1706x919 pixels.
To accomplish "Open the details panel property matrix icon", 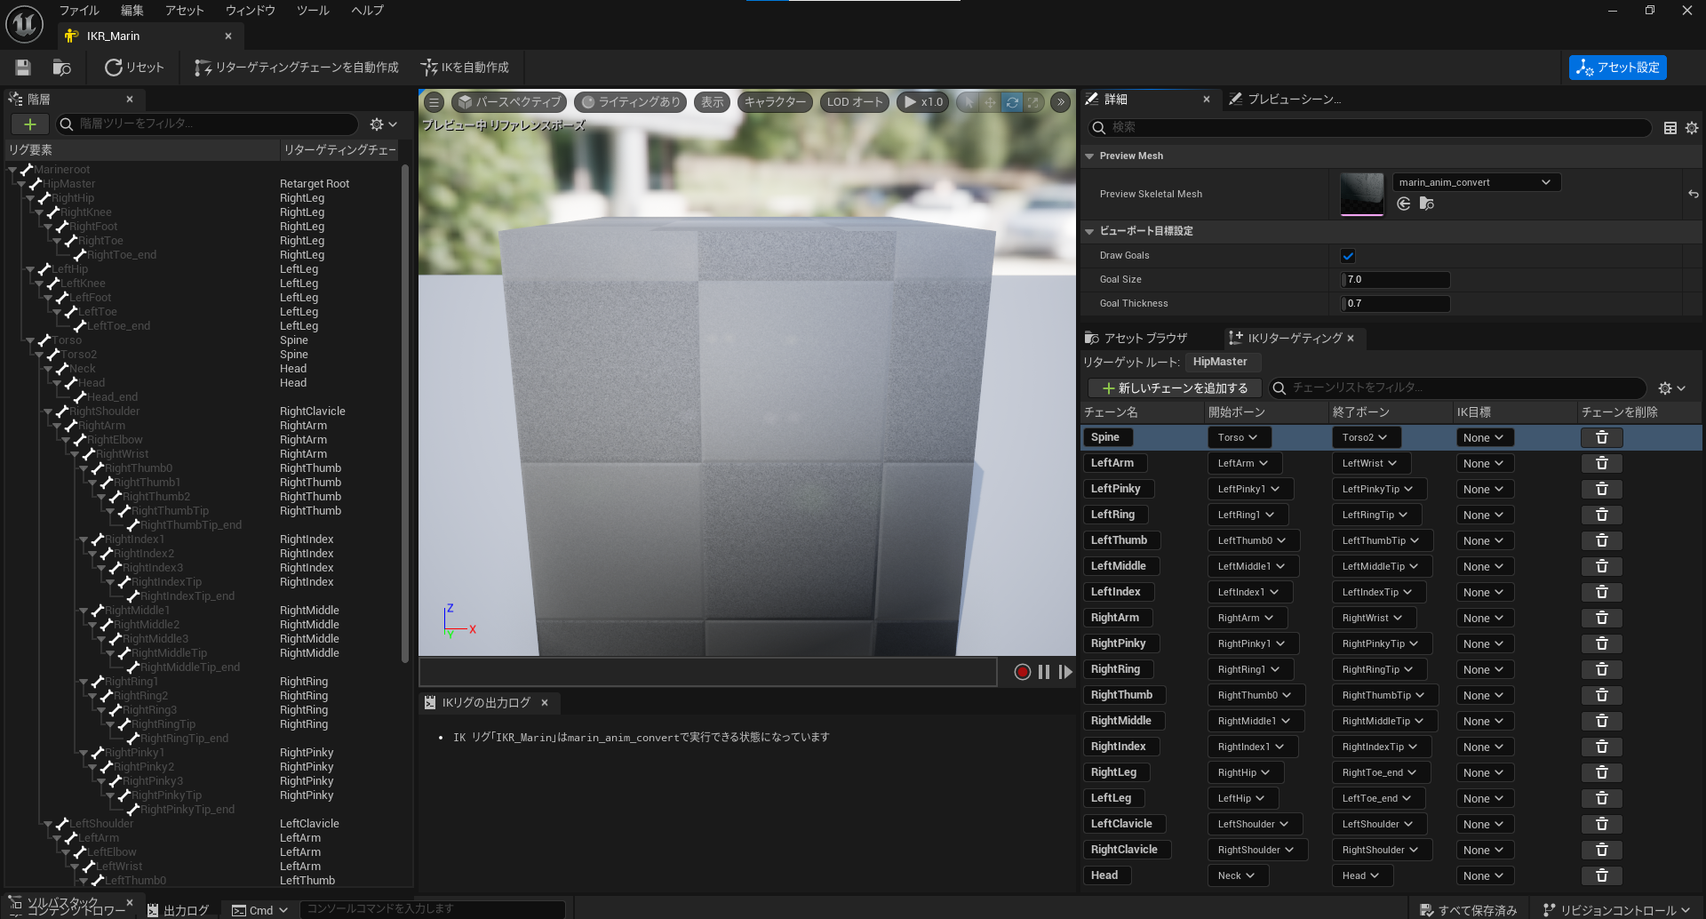I will pos(1670,128).
